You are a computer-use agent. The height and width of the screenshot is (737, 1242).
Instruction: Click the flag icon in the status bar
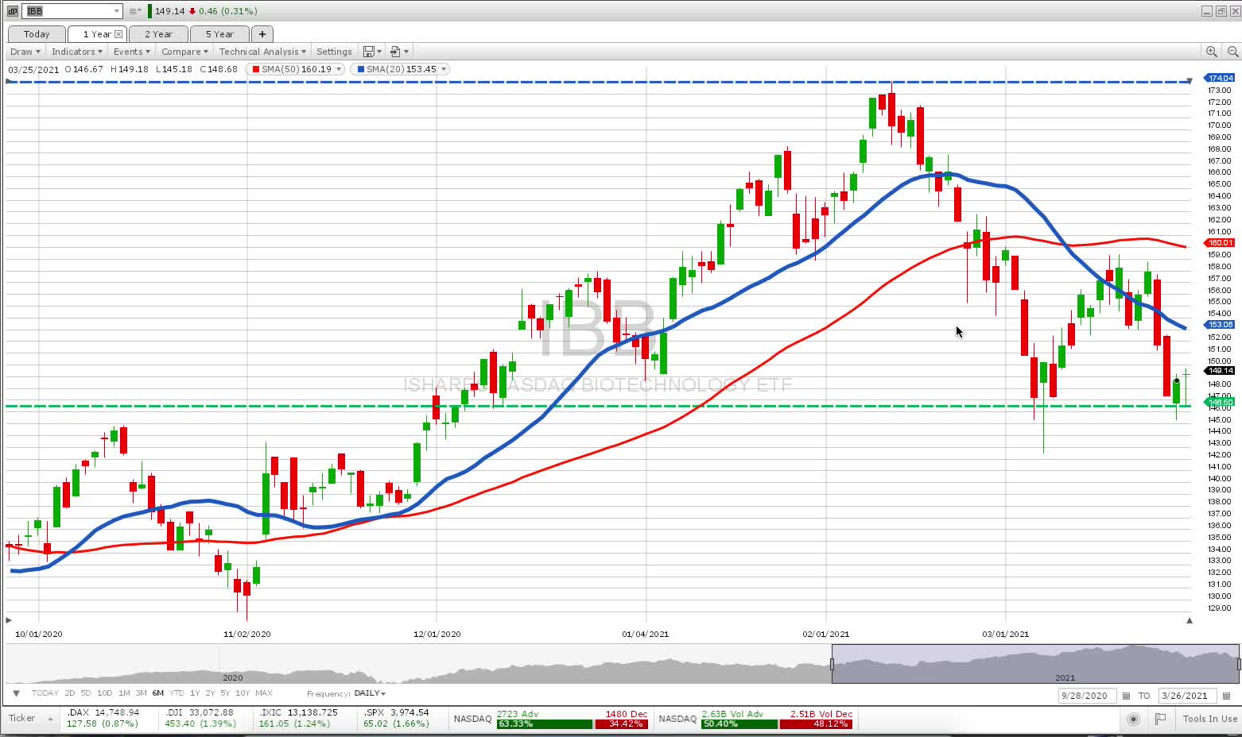coord(1161,719)
